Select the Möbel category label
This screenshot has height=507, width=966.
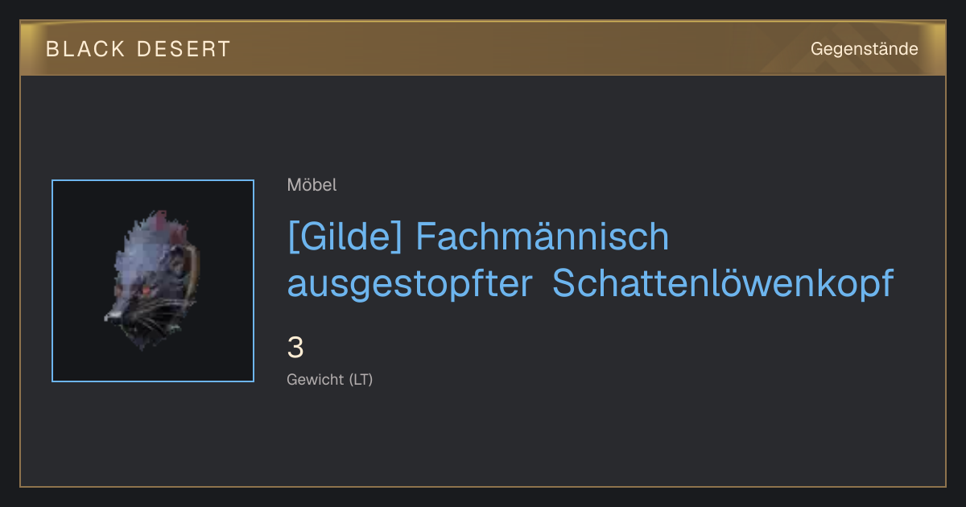tap(312, 185)
